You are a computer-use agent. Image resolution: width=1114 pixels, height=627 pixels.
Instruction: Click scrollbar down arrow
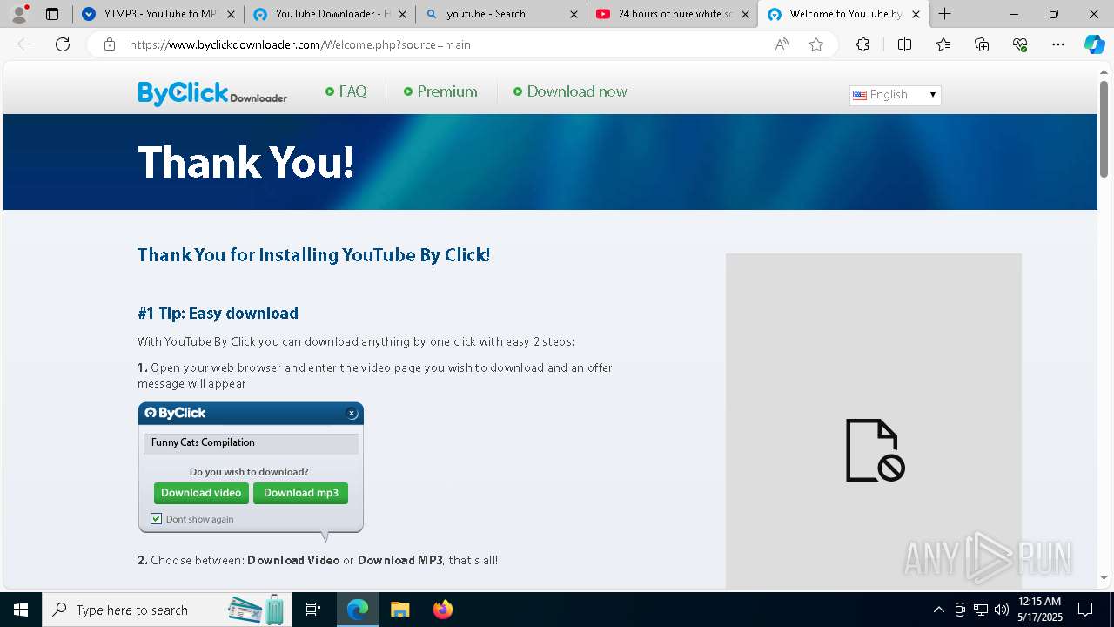pyautogui.click(x=1104, y=577)
